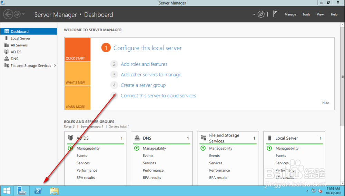
Task: Select DNS in the sidebar
Action: pos(28,58)
